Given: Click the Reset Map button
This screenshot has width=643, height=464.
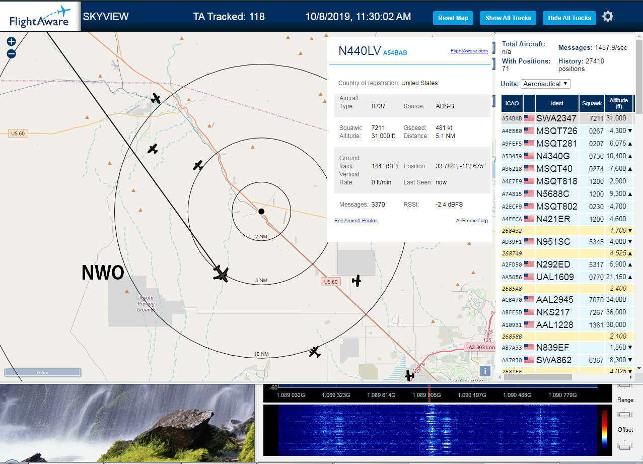Looking at the screenshot, I should pyautogui.click(x=453, y=18).
